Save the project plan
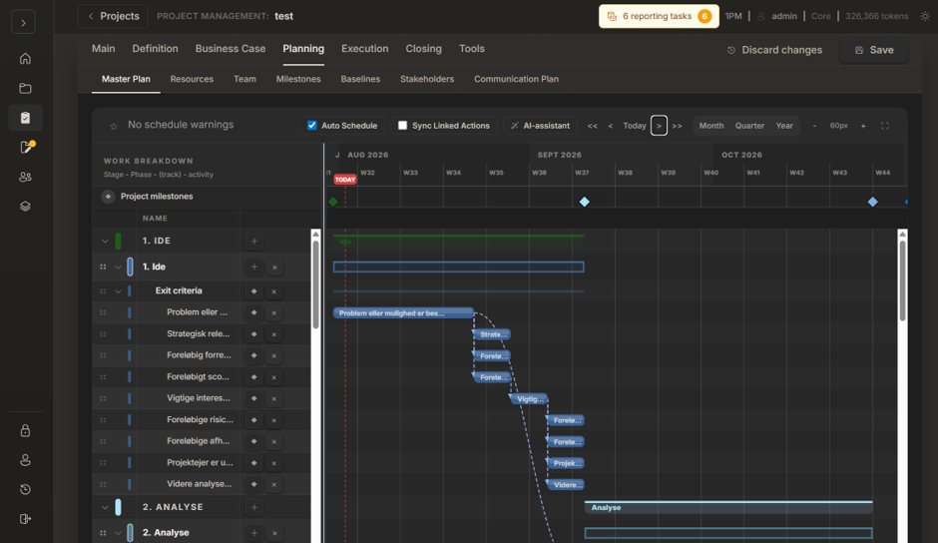This screenshot has width=938, height=543. point(874,50)
